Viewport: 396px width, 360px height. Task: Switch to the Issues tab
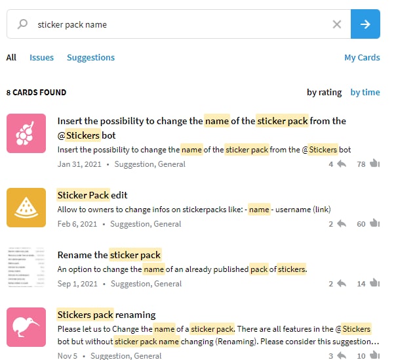click(x=42, y=58)
